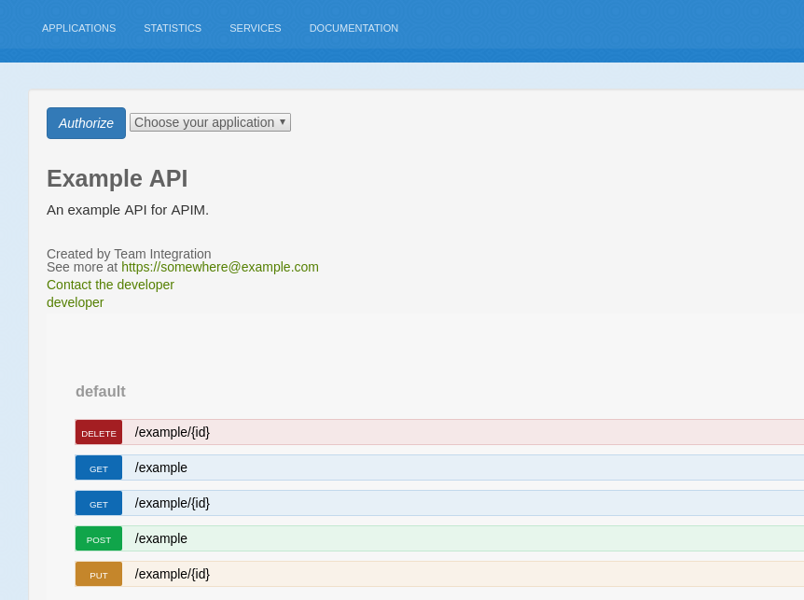
Task: Click the GET badge for /example
Action: (99, 468)
